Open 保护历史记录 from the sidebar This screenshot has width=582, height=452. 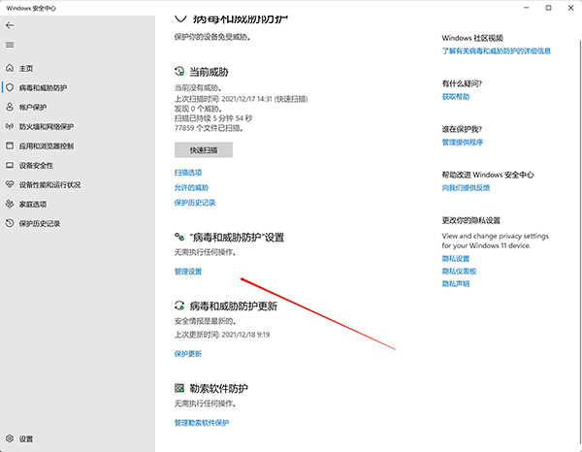click(x=40, y=224)
